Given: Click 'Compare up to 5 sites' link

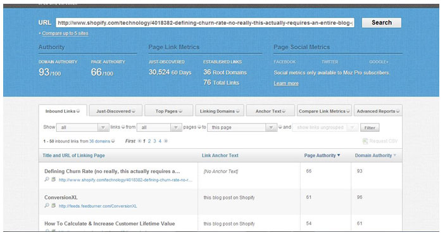Looking at the screenshot, I should click(65, 33).
